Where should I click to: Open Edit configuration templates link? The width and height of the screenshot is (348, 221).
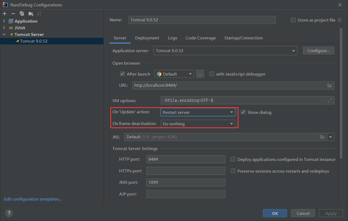[33, 199]
